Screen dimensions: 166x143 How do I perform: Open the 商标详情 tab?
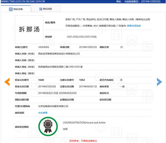[16, 9]
